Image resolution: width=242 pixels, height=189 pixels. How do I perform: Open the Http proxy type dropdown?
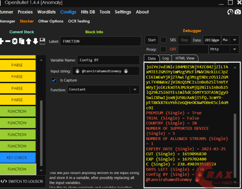point(223,49)
